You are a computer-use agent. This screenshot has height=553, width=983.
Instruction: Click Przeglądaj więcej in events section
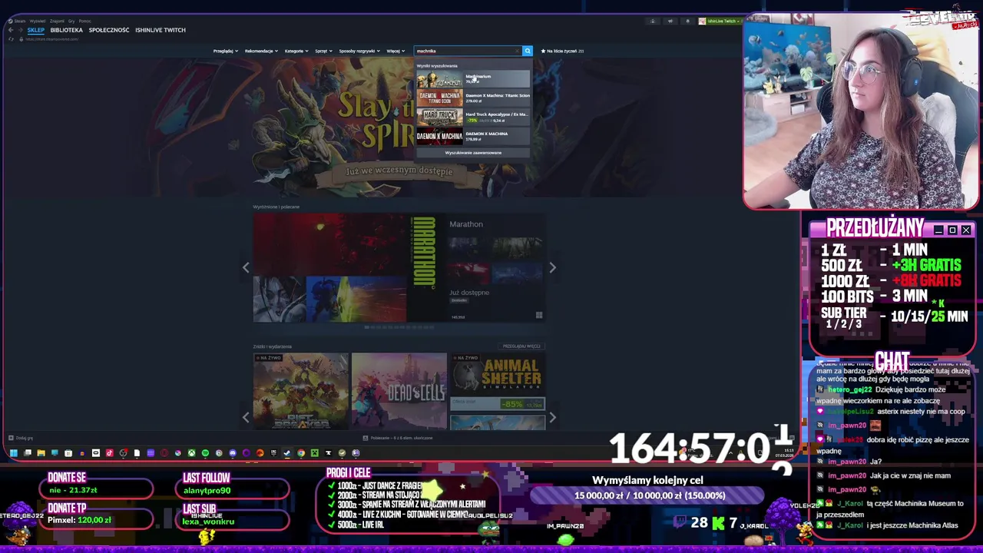tap(522, 346)
